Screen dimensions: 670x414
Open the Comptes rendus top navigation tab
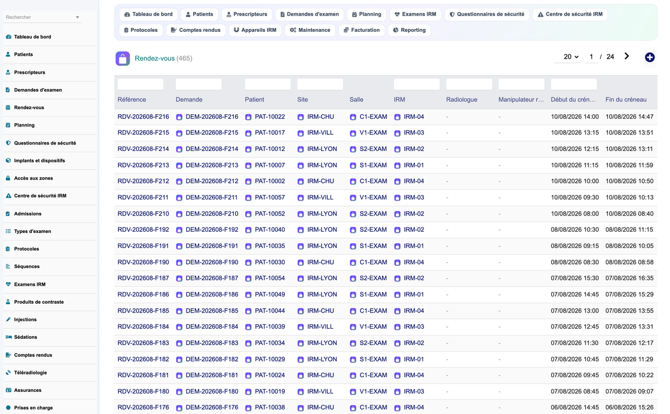point(195,30)
